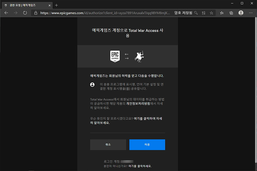
Task: Click the epicgames.com address bar URL
Action: tap(105, 13)
